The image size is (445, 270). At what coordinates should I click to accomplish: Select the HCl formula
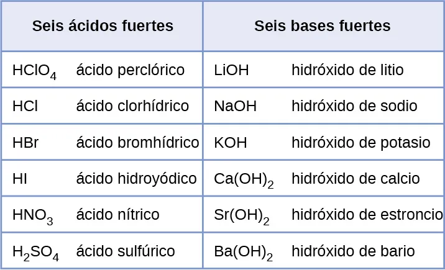[x=25, y=106]
